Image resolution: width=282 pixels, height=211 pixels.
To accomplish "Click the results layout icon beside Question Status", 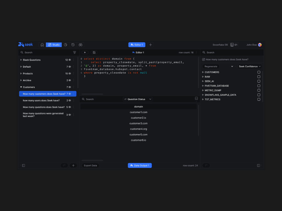I will click(196, 99).
